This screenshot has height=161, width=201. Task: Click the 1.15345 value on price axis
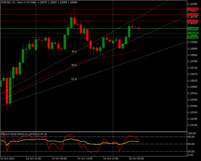coord(193,112)
